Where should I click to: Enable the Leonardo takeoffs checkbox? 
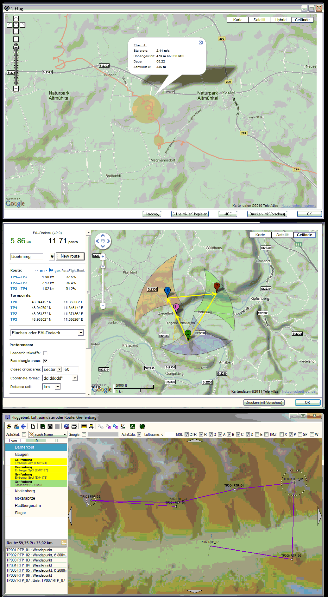(x=45, y=353)
